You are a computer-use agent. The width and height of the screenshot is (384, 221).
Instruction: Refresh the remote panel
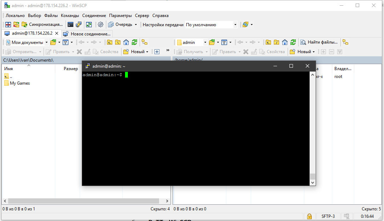click(293, 42)
